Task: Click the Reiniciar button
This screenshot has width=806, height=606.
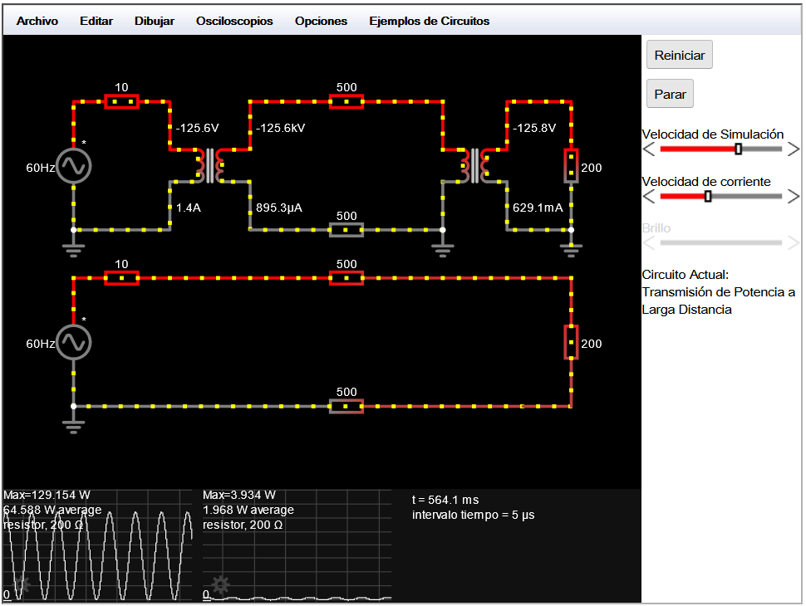Action: pos(679,55)
